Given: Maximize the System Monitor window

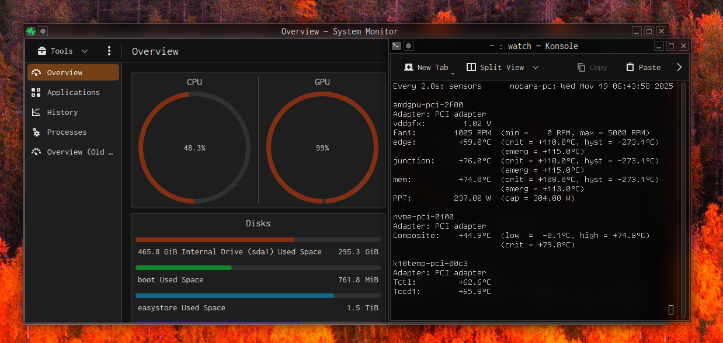Looking at the screenshot, I should (649, 31).
